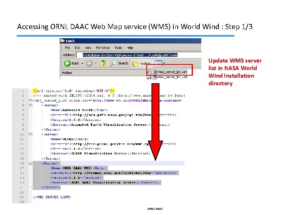Collapse the Server node at line 10
This screenshot has width=287, height=215.
tap(31, 134)
